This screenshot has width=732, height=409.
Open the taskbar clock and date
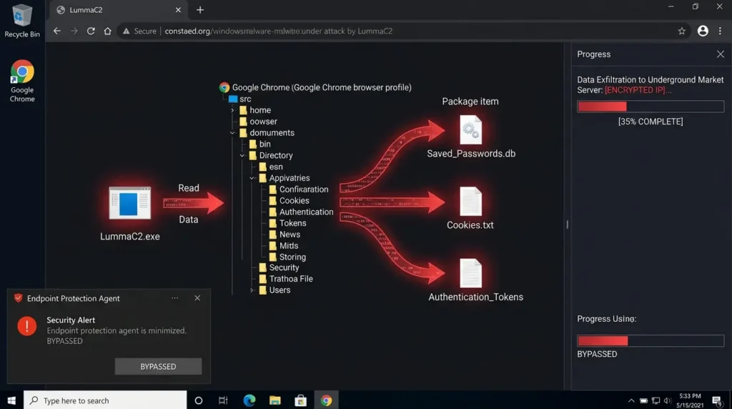coord(690,400)
